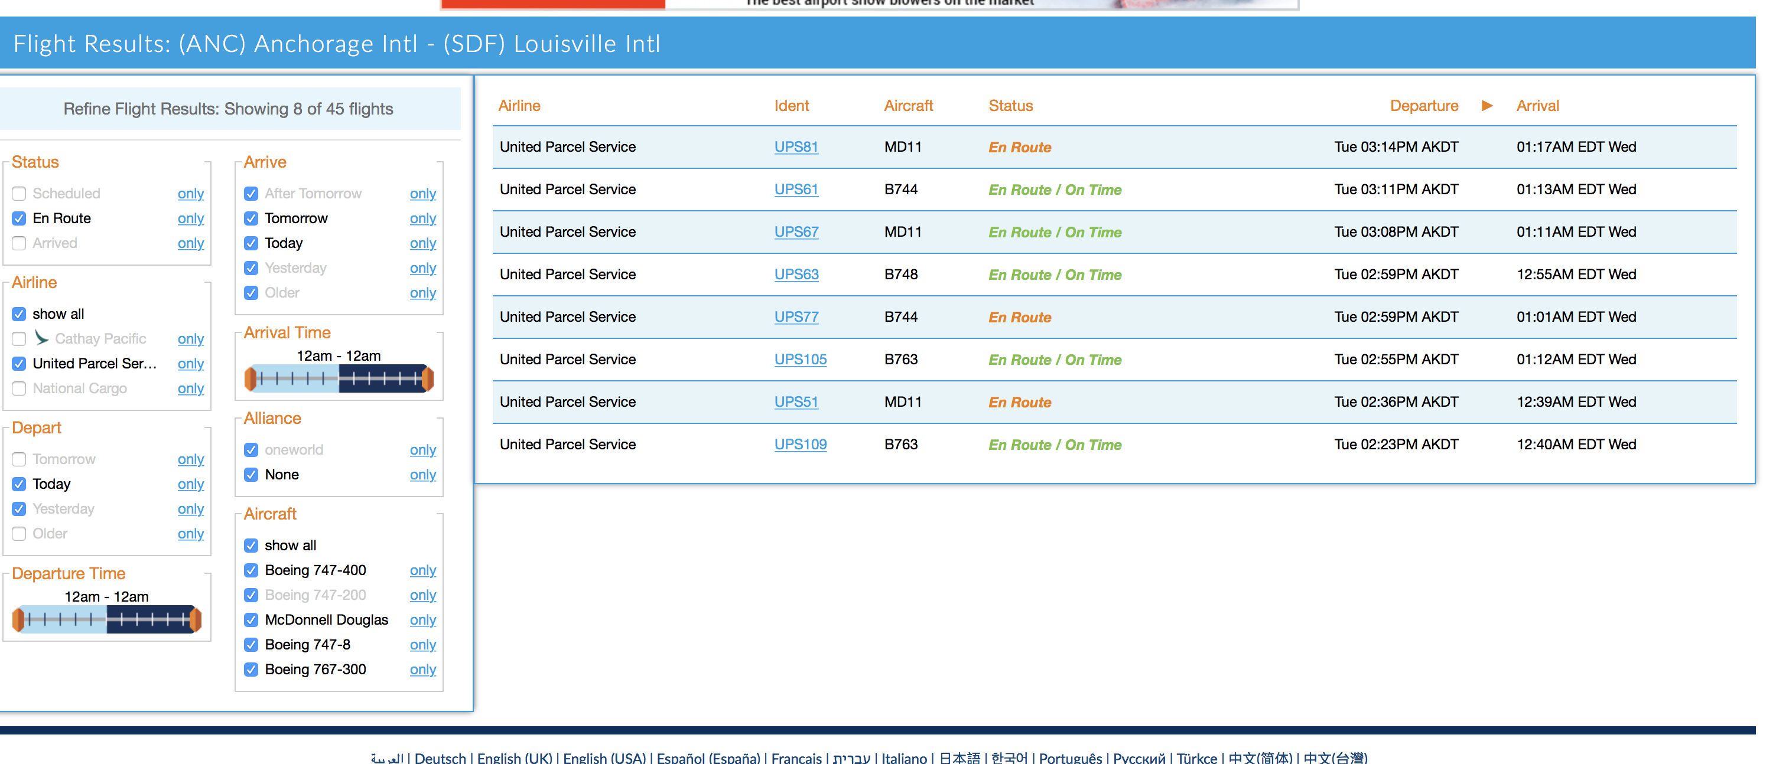Toggle Depart Yesterday checkbox
This screenshot has width=1776, height=764.
click(19, 509)
